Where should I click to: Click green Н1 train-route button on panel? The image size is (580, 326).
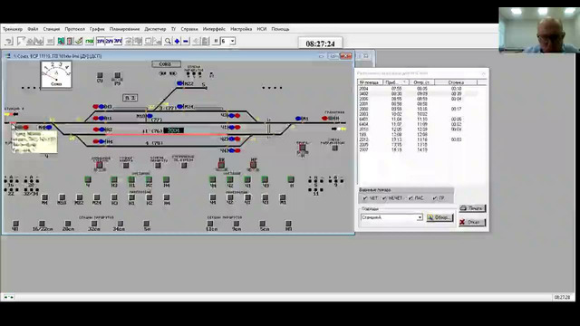131,179
